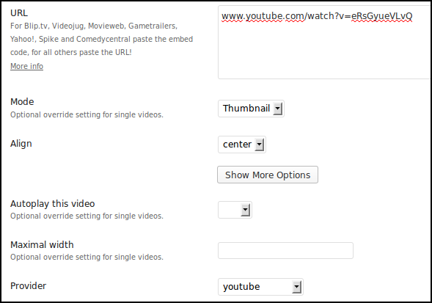Click the Show More Options button
This screenshot has width=432, height=303.
268,175
